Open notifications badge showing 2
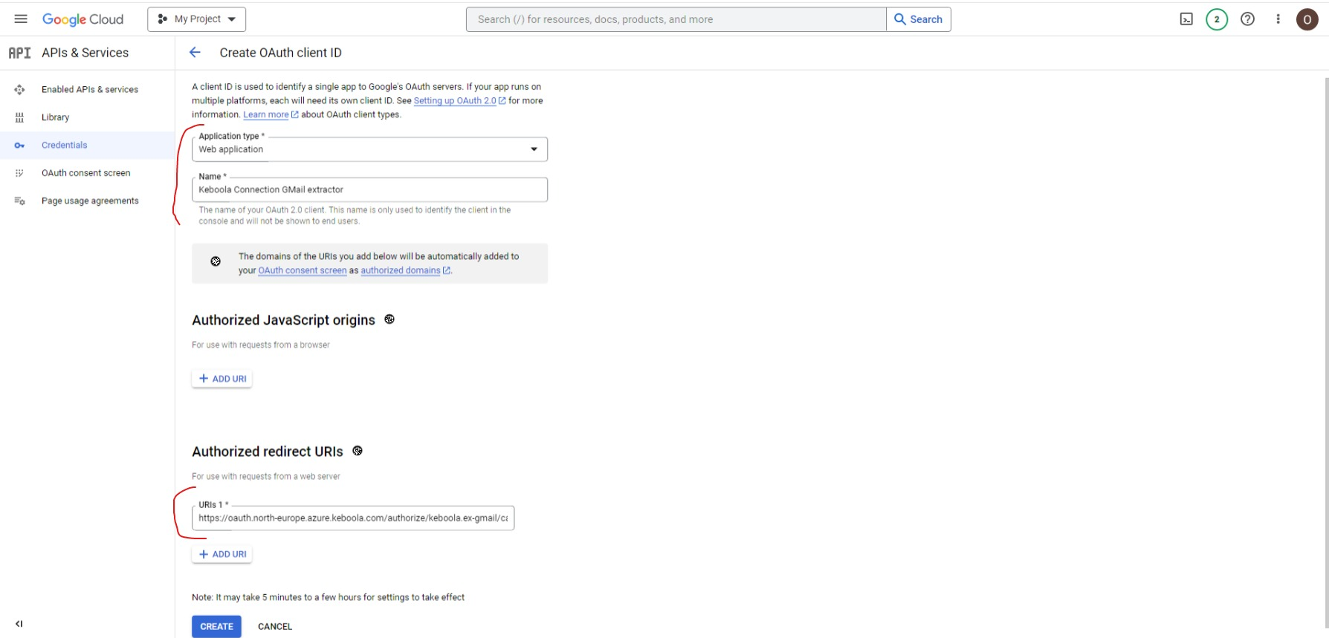This screenshot has height=638, width=1329. point(1217,19)
